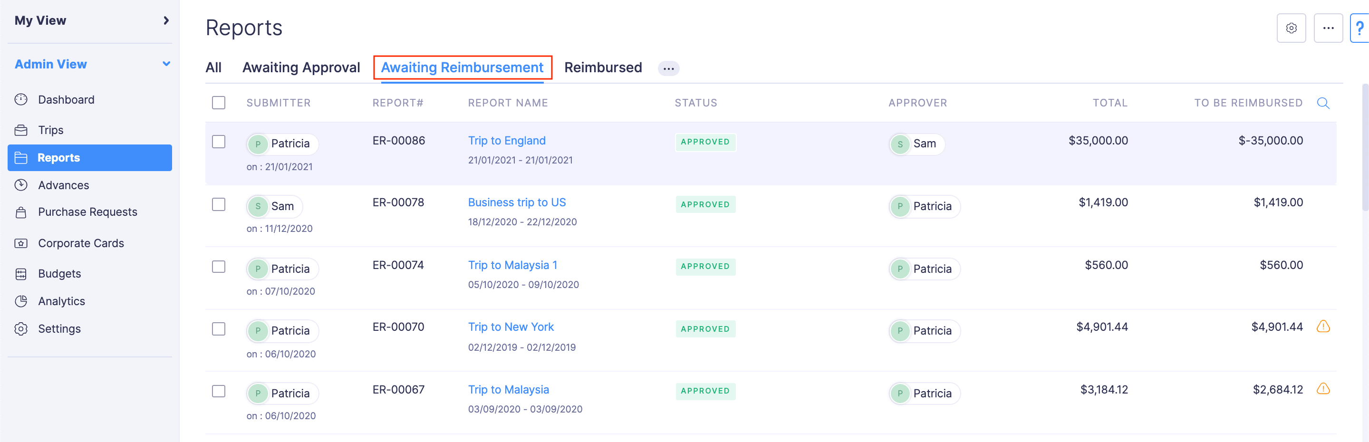Open Dashboard from the sidebar icon
1369x442 pixels.
tap(21, 99)
